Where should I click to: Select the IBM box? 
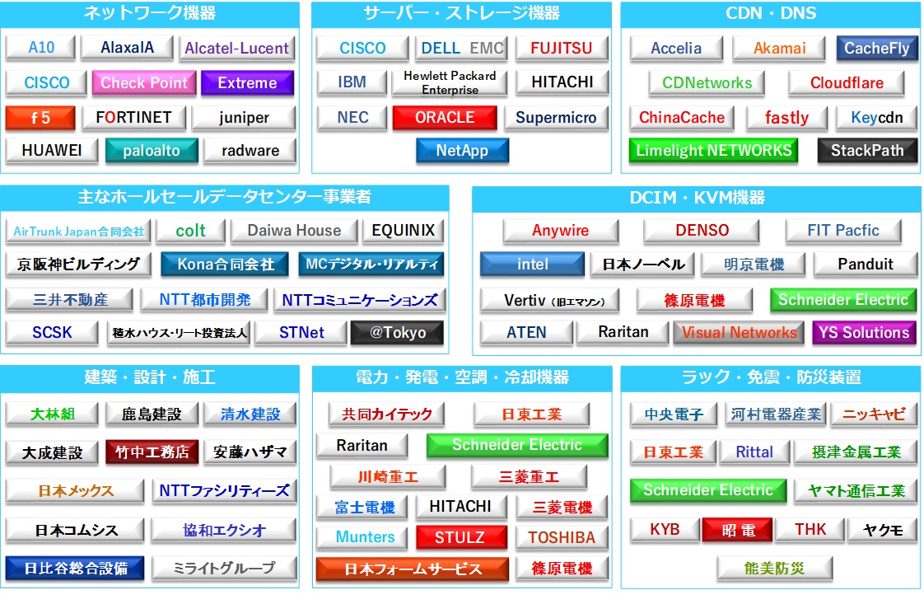pyautogui.click(x=352, y=82)
